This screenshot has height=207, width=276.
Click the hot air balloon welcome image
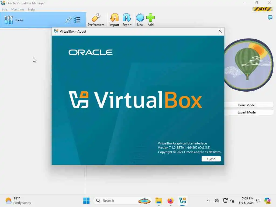(x=249, y=65)
